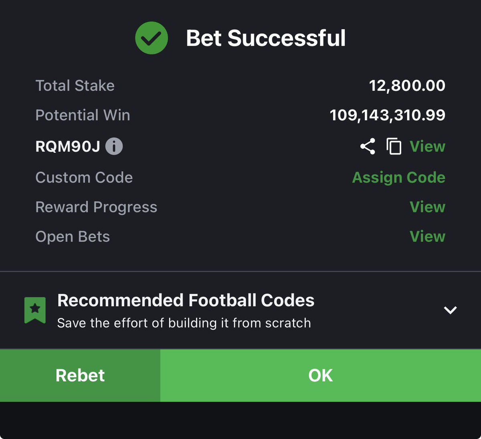481x439 pixels.
Task: Open the Recommended Football Codes heading
Action: [186, 300]
